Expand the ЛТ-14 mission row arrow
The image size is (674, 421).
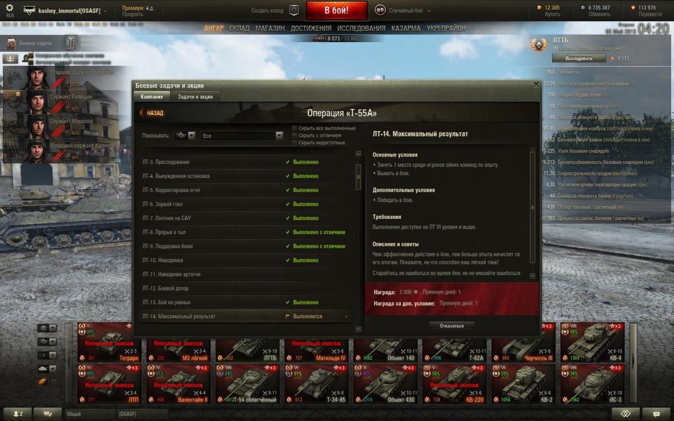pos(346,317)
